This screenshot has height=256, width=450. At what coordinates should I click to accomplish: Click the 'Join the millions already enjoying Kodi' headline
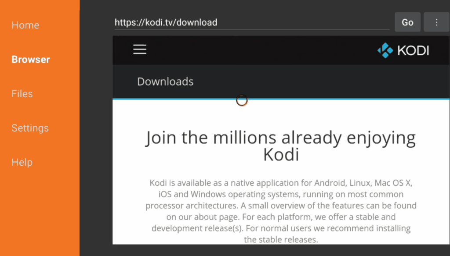click(281, 146)
